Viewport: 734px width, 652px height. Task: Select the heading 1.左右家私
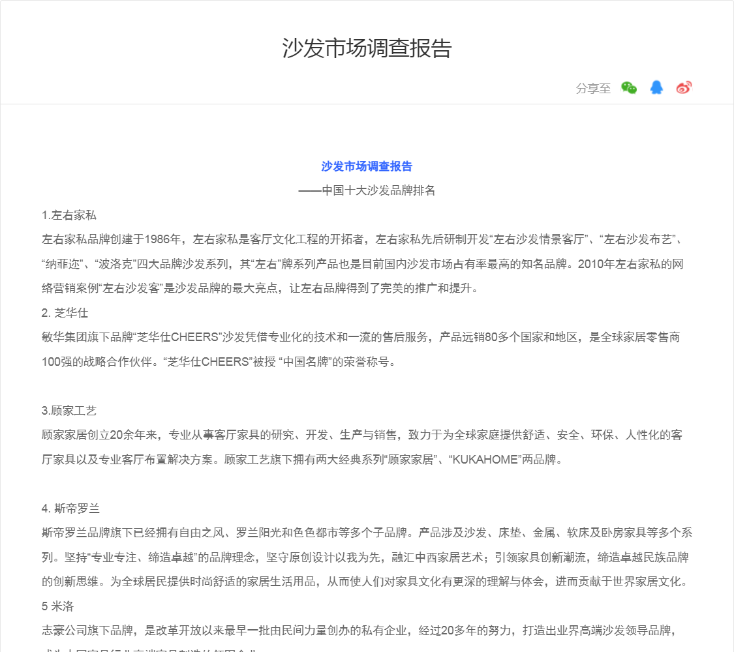click(69, 215)
